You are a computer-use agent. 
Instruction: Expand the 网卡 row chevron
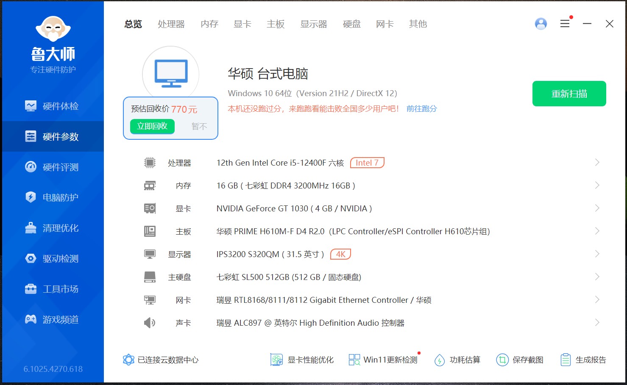coord(597,299)
